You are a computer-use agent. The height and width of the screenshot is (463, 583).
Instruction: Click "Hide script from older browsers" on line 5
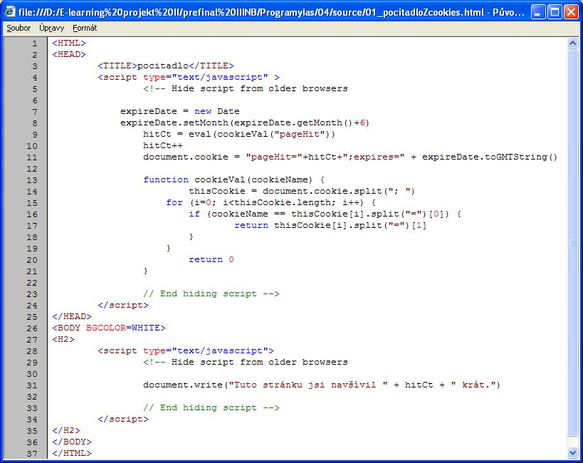pyautogui.click(x=260, y=88)
